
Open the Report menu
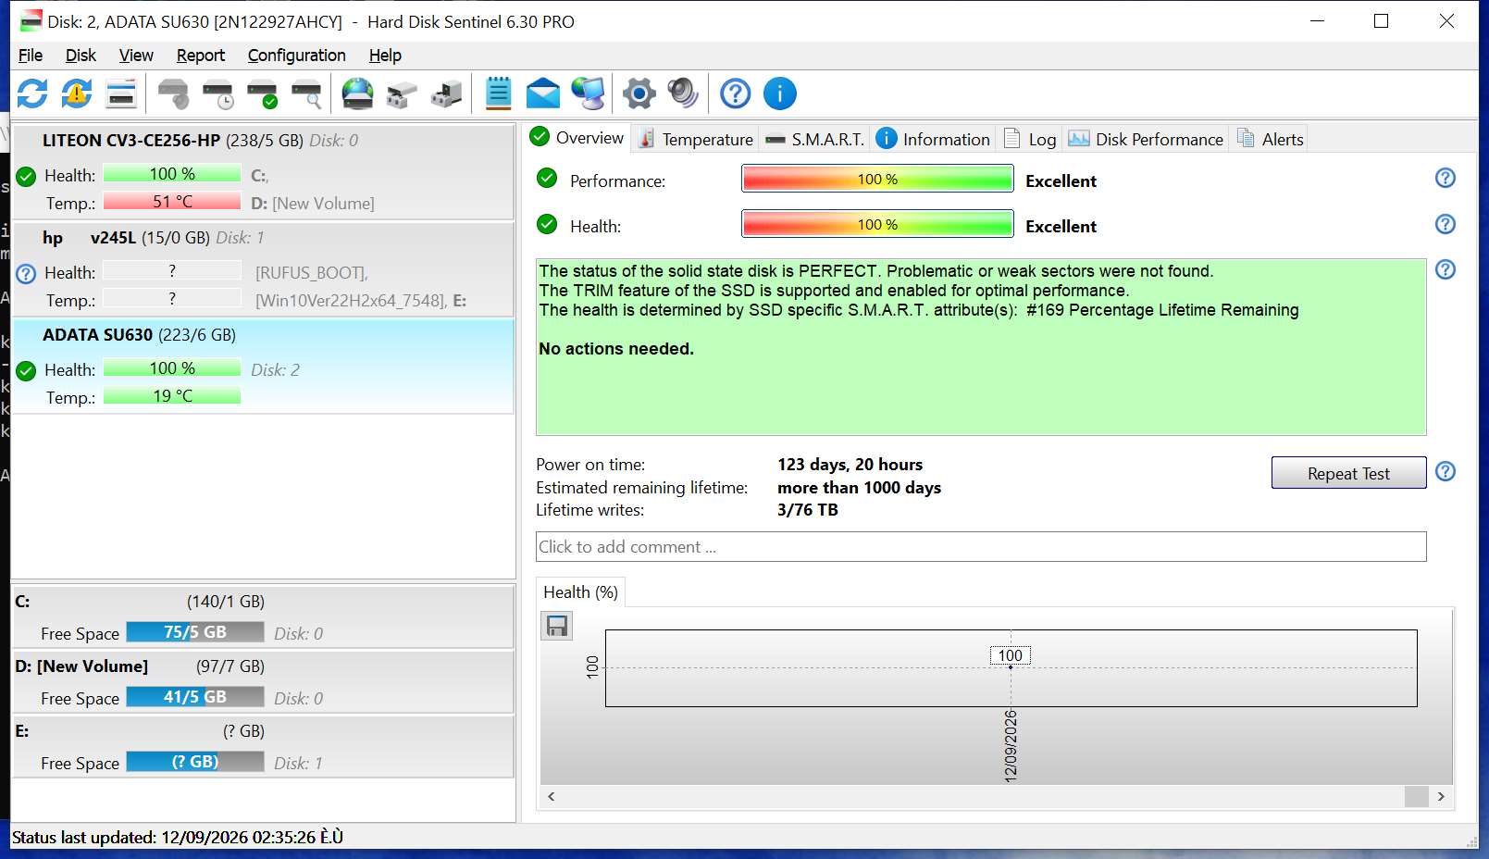(x=201, y=56)
